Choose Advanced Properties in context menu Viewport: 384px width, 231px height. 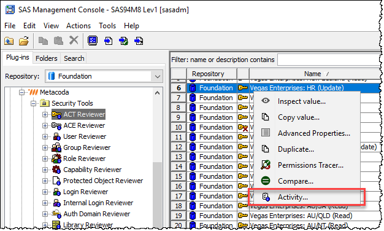tap(307, 133)
